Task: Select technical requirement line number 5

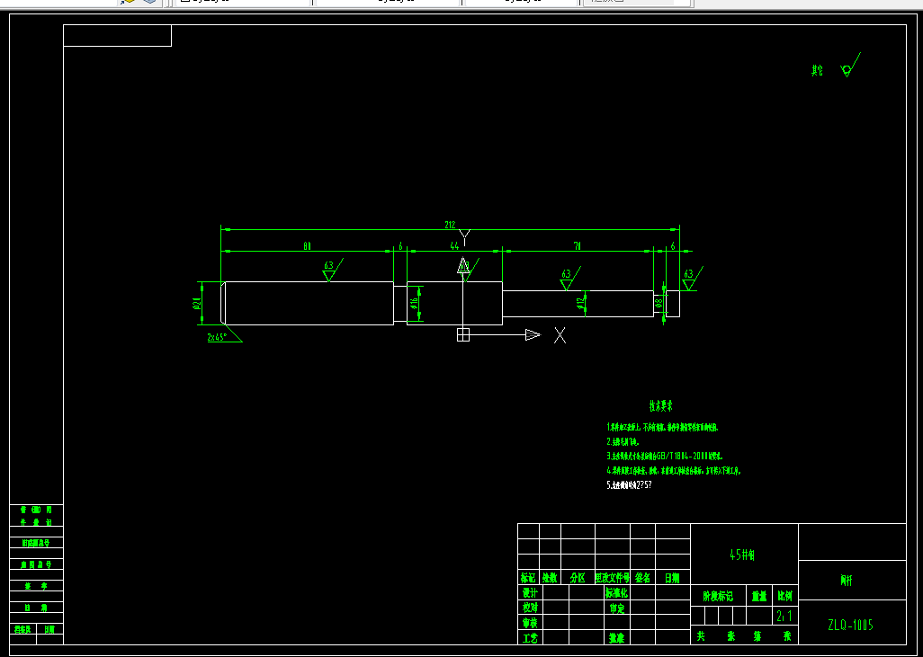Action: [629, 485]
